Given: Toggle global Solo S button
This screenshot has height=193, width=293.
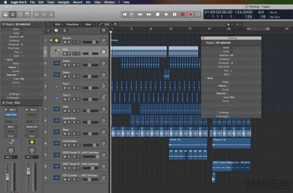Looking at the screenshot, I should [65, 31].
